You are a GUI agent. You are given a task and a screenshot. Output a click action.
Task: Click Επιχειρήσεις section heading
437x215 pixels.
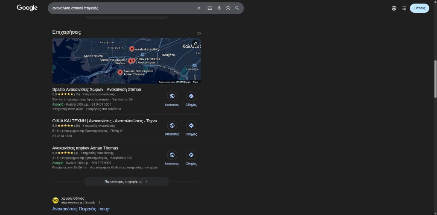tap(67, 32)
